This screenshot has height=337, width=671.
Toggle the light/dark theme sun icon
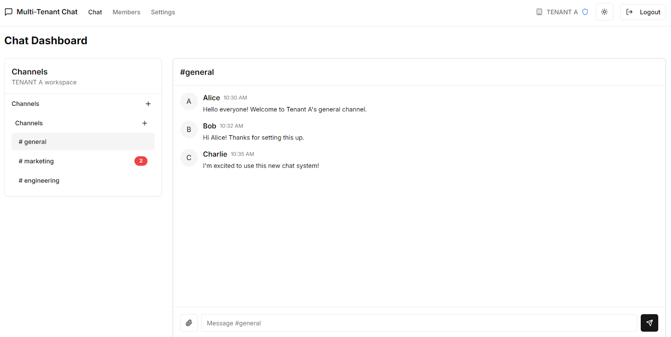(x=604, y=12)
